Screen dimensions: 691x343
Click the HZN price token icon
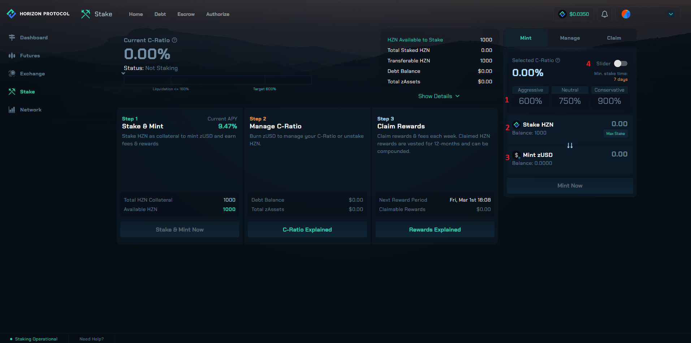(x=562, y=14)
